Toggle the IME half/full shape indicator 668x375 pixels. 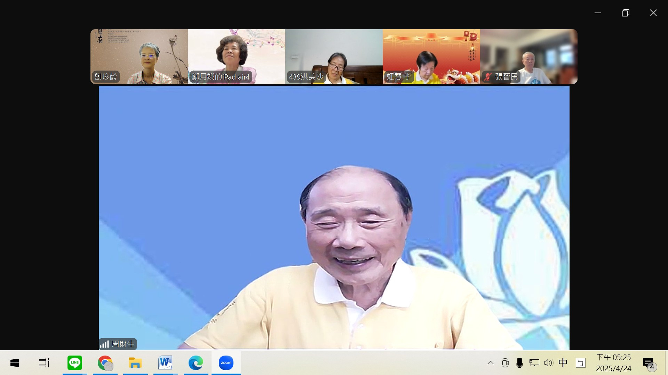pos(580,363)
